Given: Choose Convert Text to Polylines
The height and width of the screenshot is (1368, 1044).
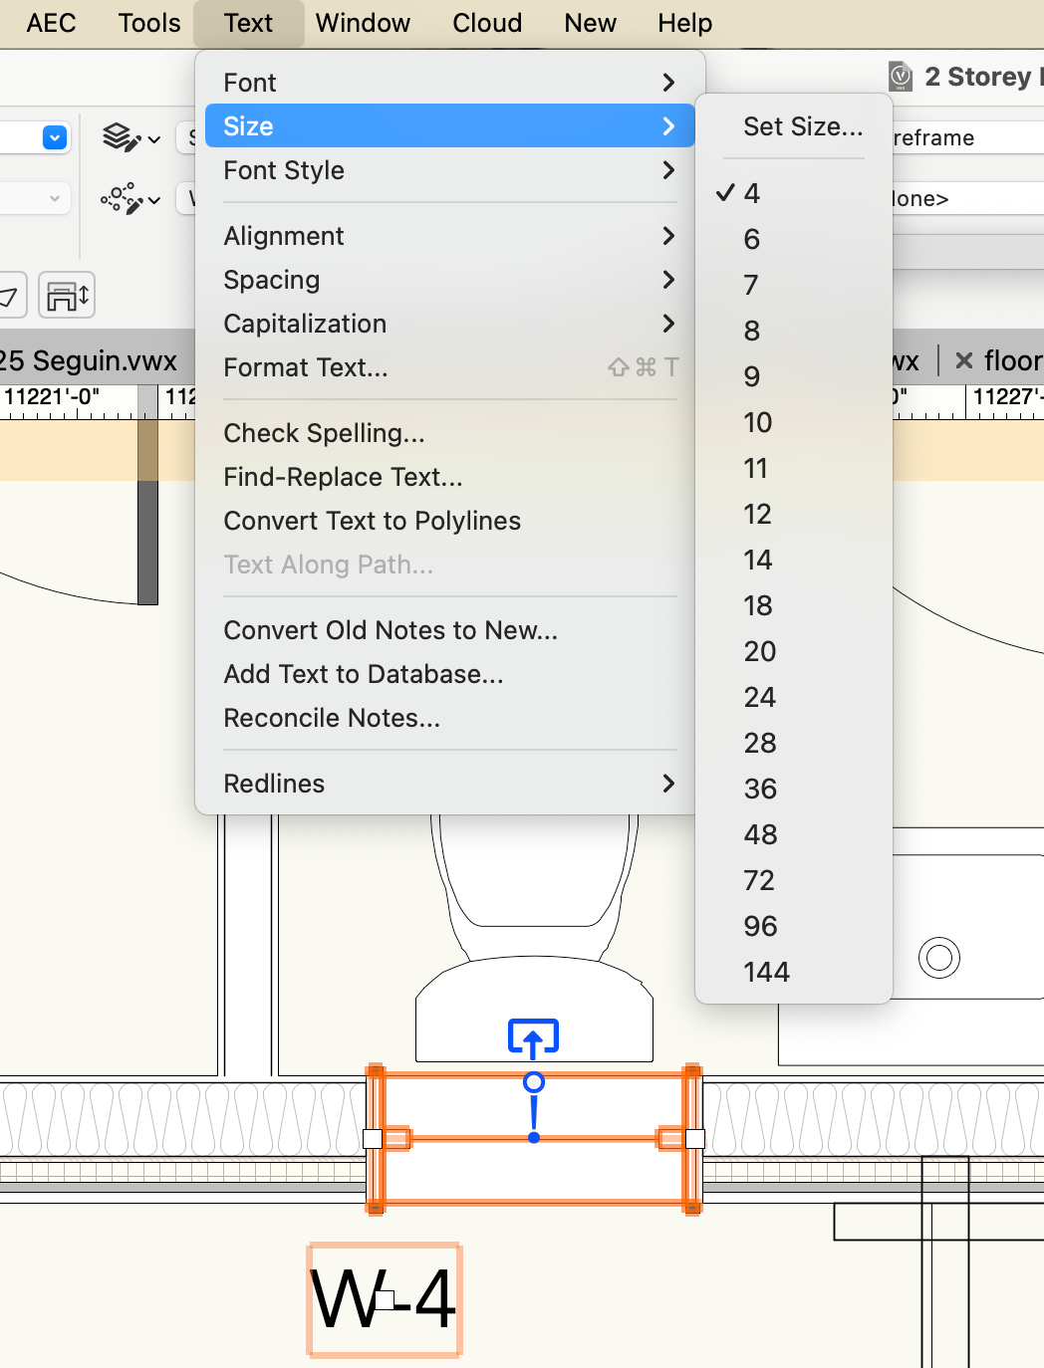Looking at the screenshot, I should click(373, 521).
